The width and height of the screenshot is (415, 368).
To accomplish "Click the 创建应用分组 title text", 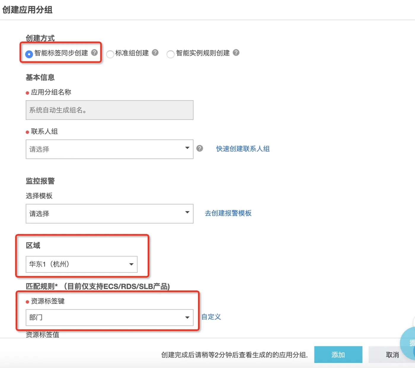I will tap(27, 10).
